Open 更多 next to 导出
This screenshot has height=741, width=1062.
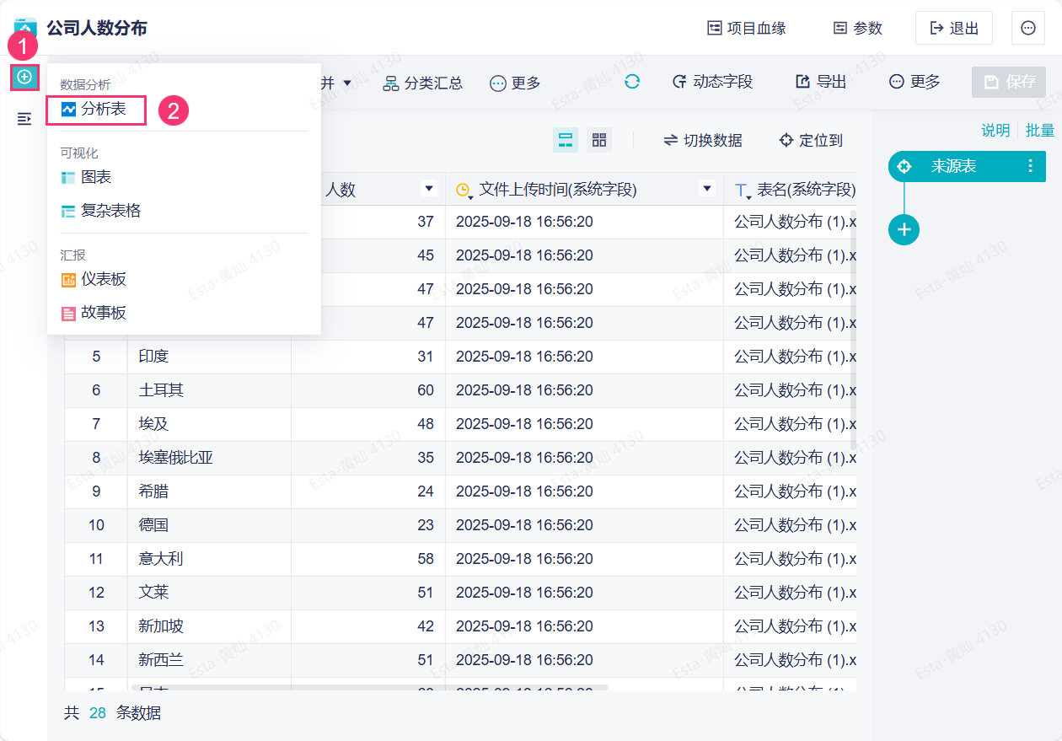pyautogui.click(x=914, y=82)
